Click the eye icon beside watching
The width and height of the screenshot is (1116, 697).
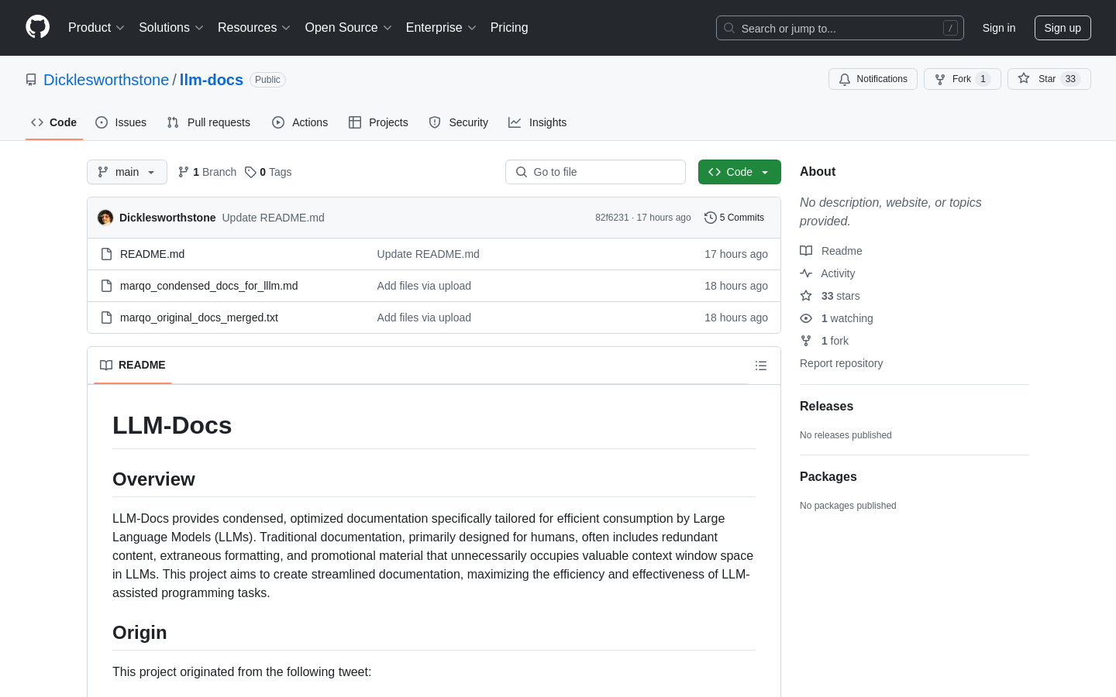[806, 318]
